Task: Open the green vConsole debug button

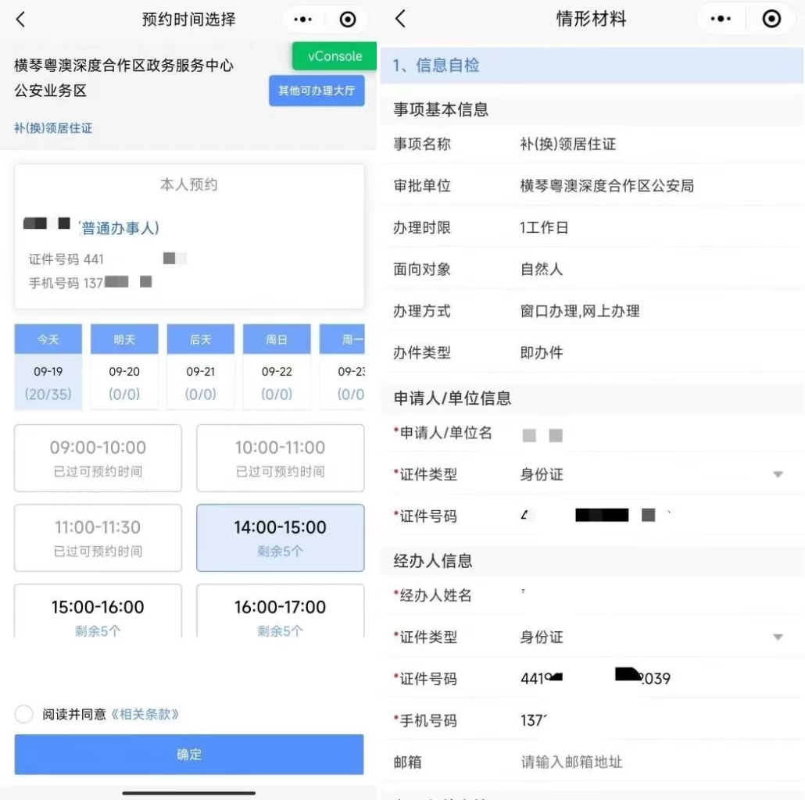Action: tap(335, 56)
